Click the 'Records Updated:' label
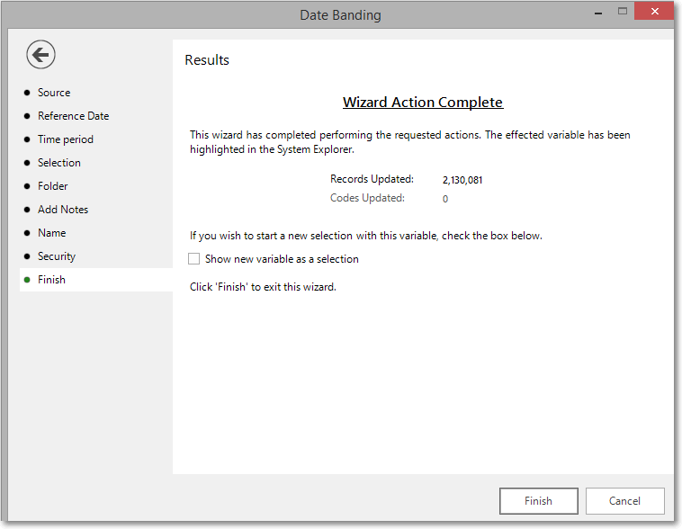 pyautogui.click(x=372, y=179)
